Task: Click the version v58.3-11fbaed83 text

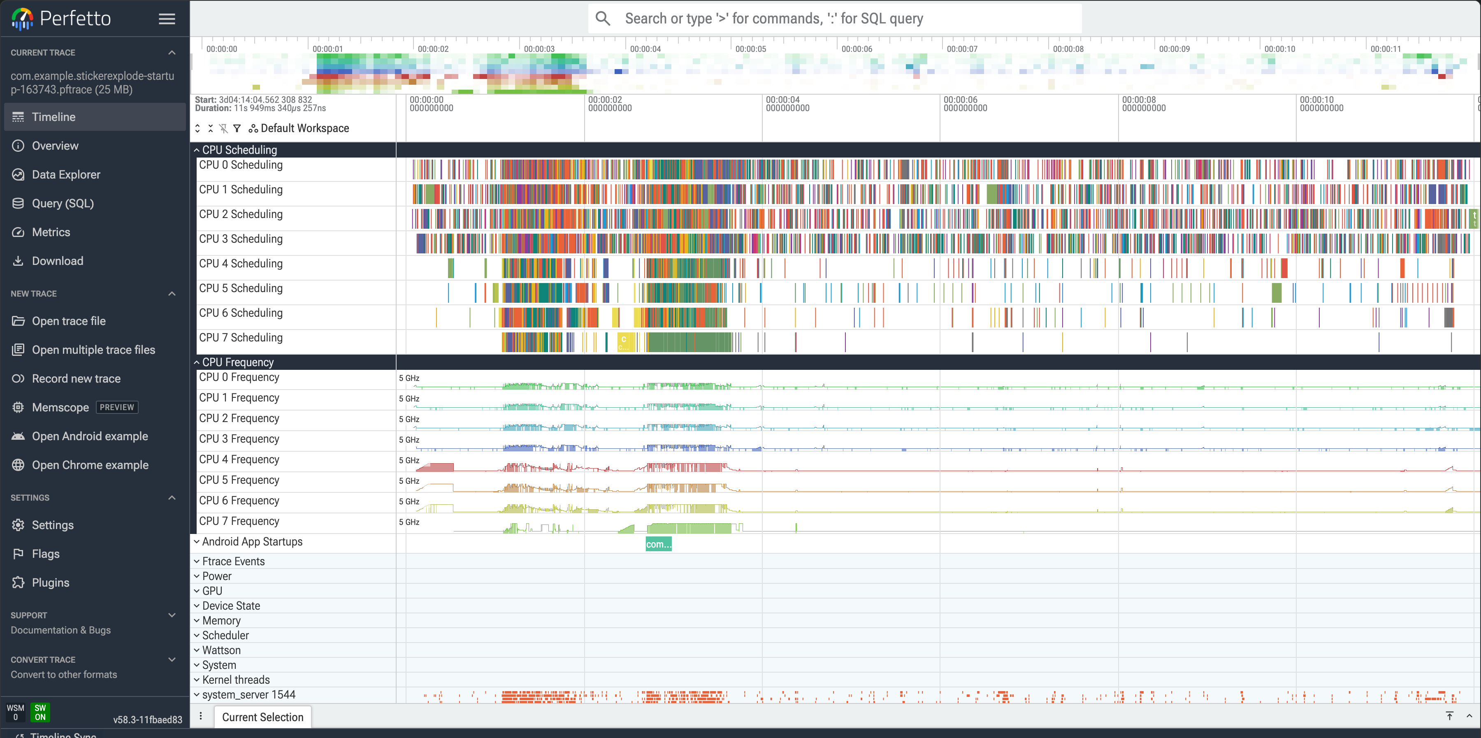Action: click(x=147, y=719)
